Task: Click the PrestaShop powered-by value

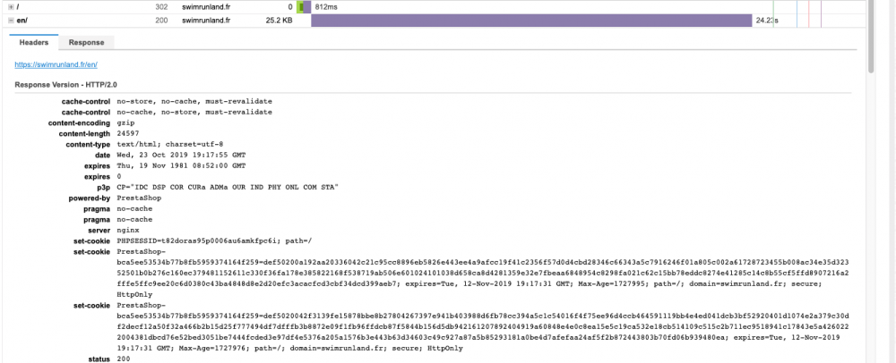Action: (139, 198)
